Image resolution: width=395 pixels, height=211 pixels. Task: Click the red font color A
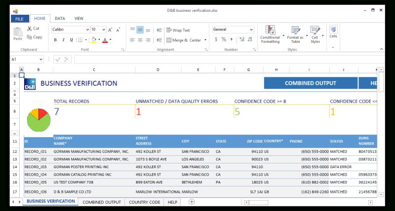105,40
